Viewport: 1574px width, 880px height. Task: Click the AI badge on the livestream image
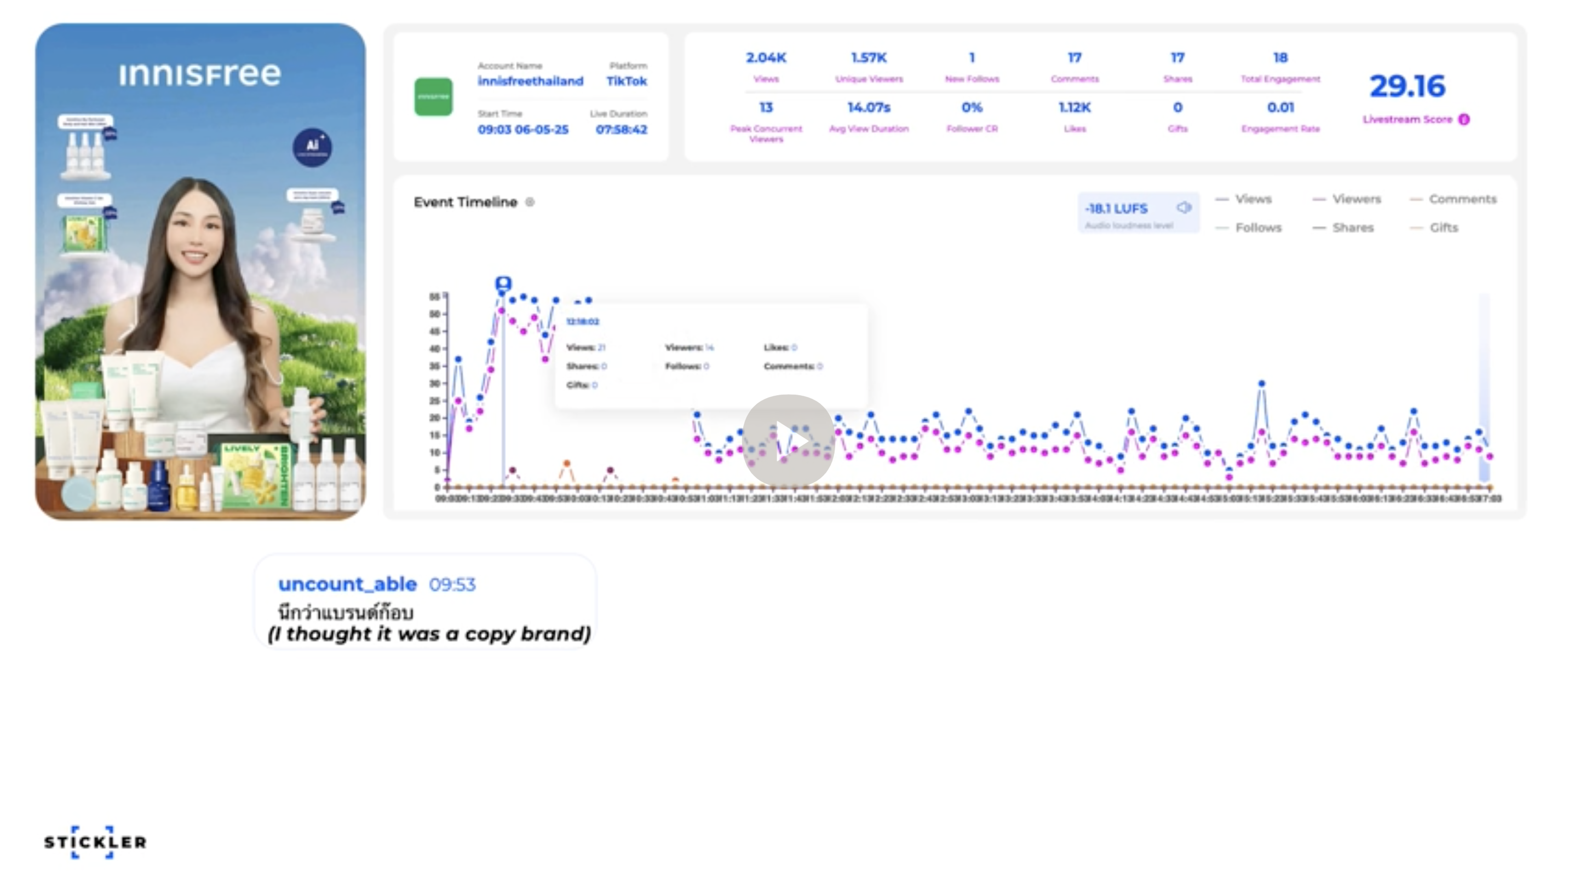(x=312, y=147)
